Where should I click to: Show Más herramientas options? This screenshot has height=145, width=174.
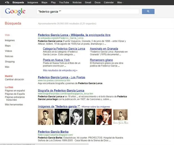point(14,105)
